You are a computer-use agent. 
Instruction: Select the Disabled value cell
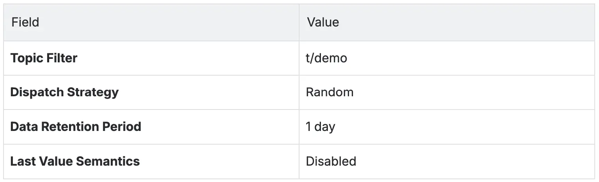point(331,161)
